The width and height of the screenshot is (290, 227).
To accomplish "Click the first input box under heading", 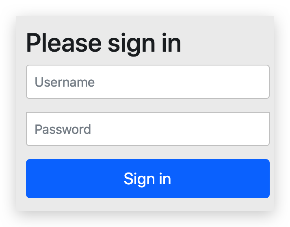I will tap(147, 82).
